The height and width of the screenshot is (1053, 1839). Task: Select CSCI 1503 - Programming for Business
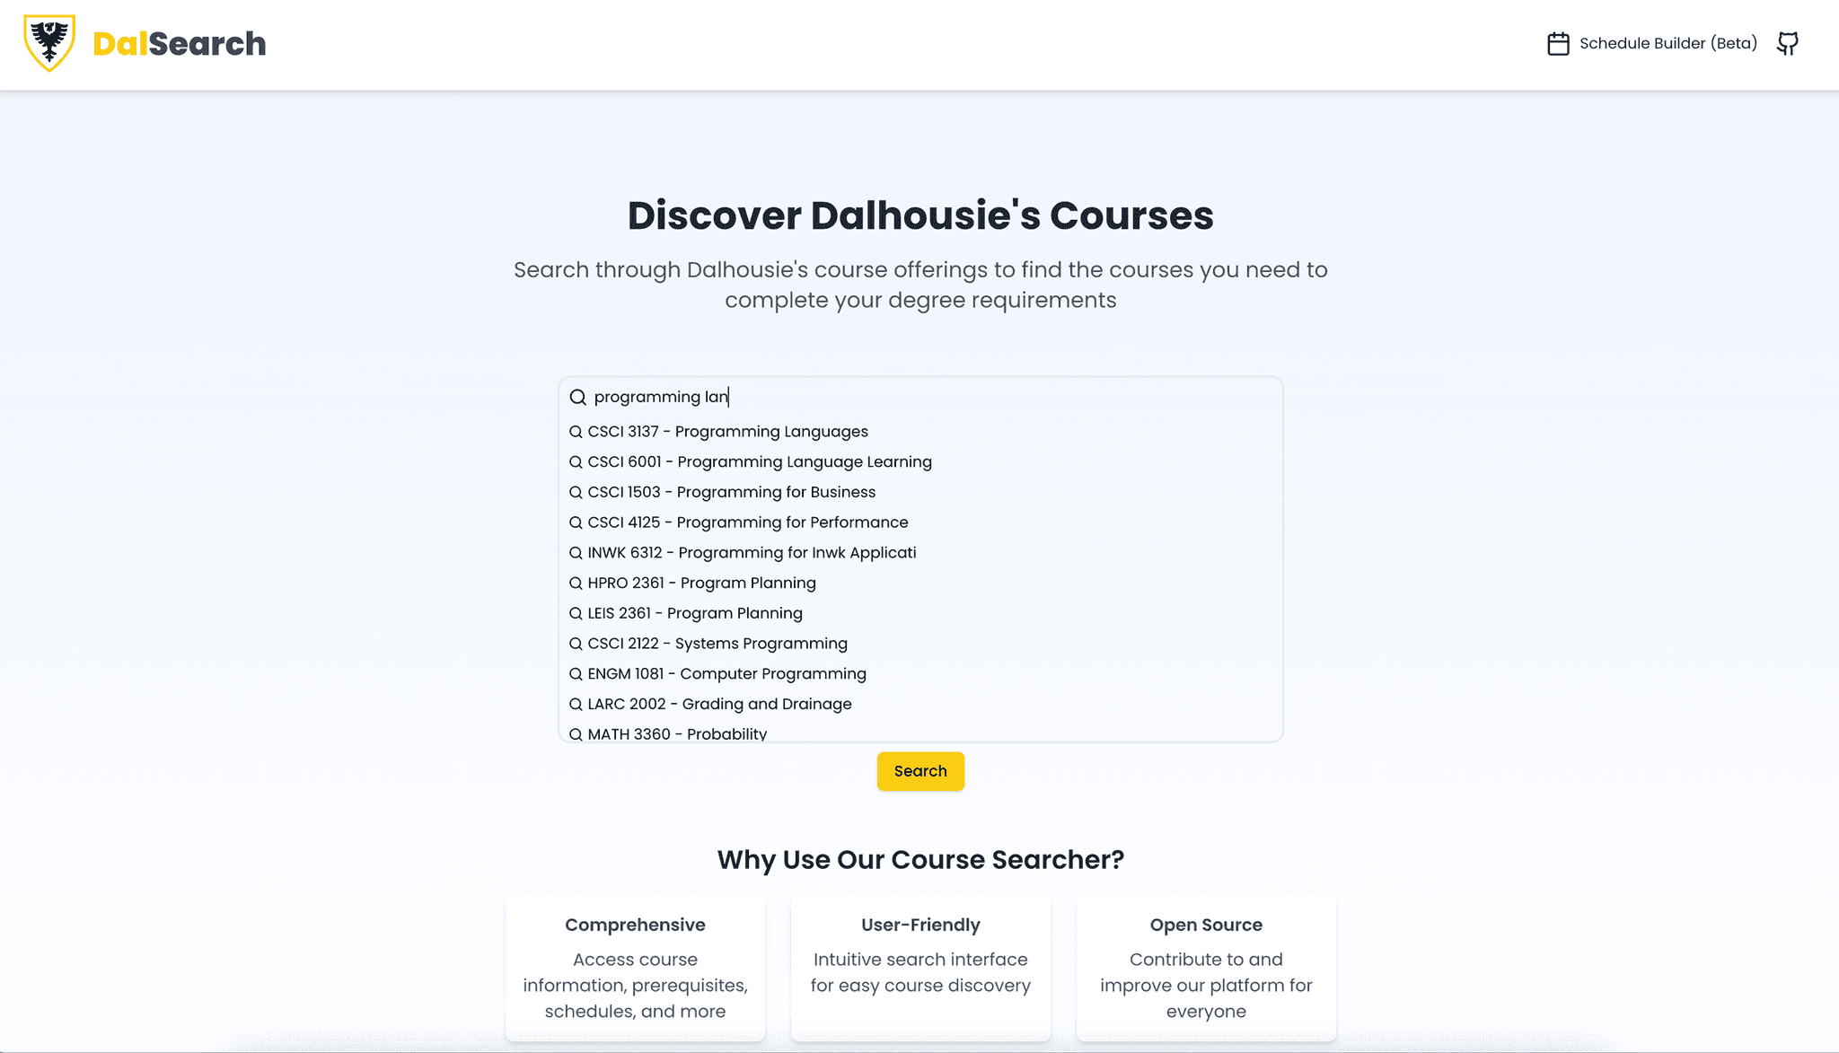[730, 491]
